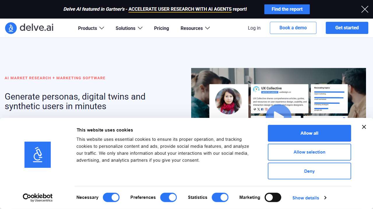The width and height of the screenshot is (373, 209).
Task: Open the Accelerate User Research banner link
Action: pyautogui.click(x=180, y=9)
